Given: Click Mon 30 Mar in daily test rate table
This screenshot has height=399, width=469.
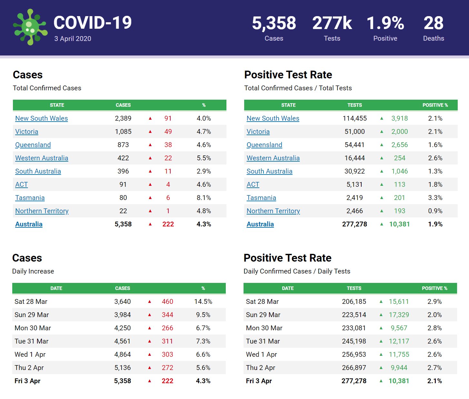Looking at the screenshot, I should [264, 328].
